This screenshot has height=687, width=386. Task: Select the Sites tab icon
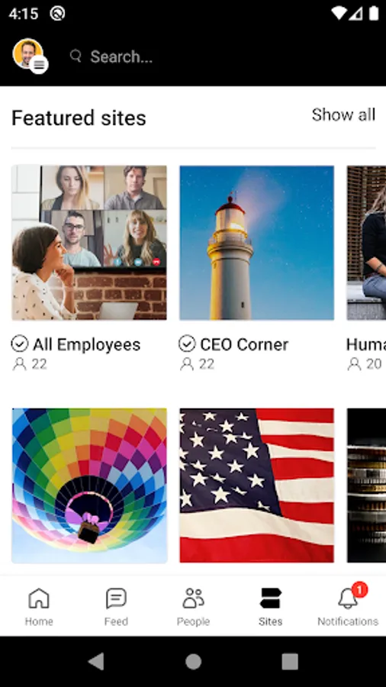(270, 598)
